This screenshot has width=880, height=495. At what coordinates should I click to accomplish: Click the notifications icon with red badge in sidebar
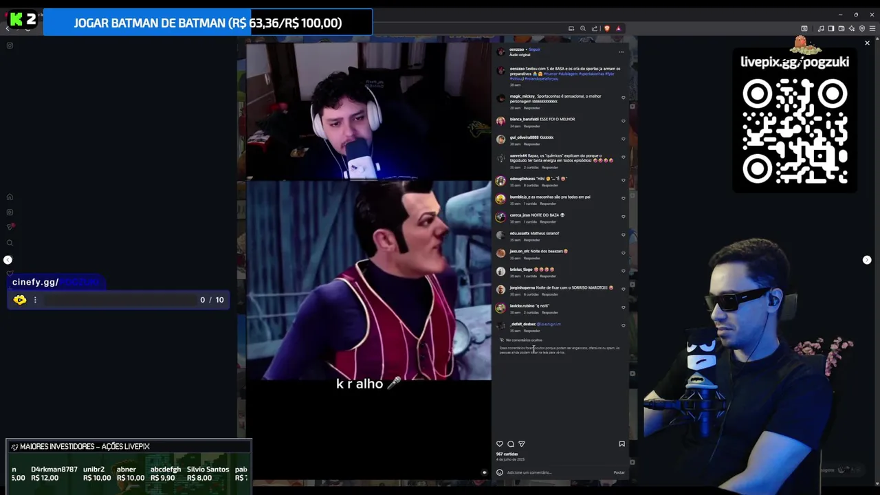tap(10, 227)
